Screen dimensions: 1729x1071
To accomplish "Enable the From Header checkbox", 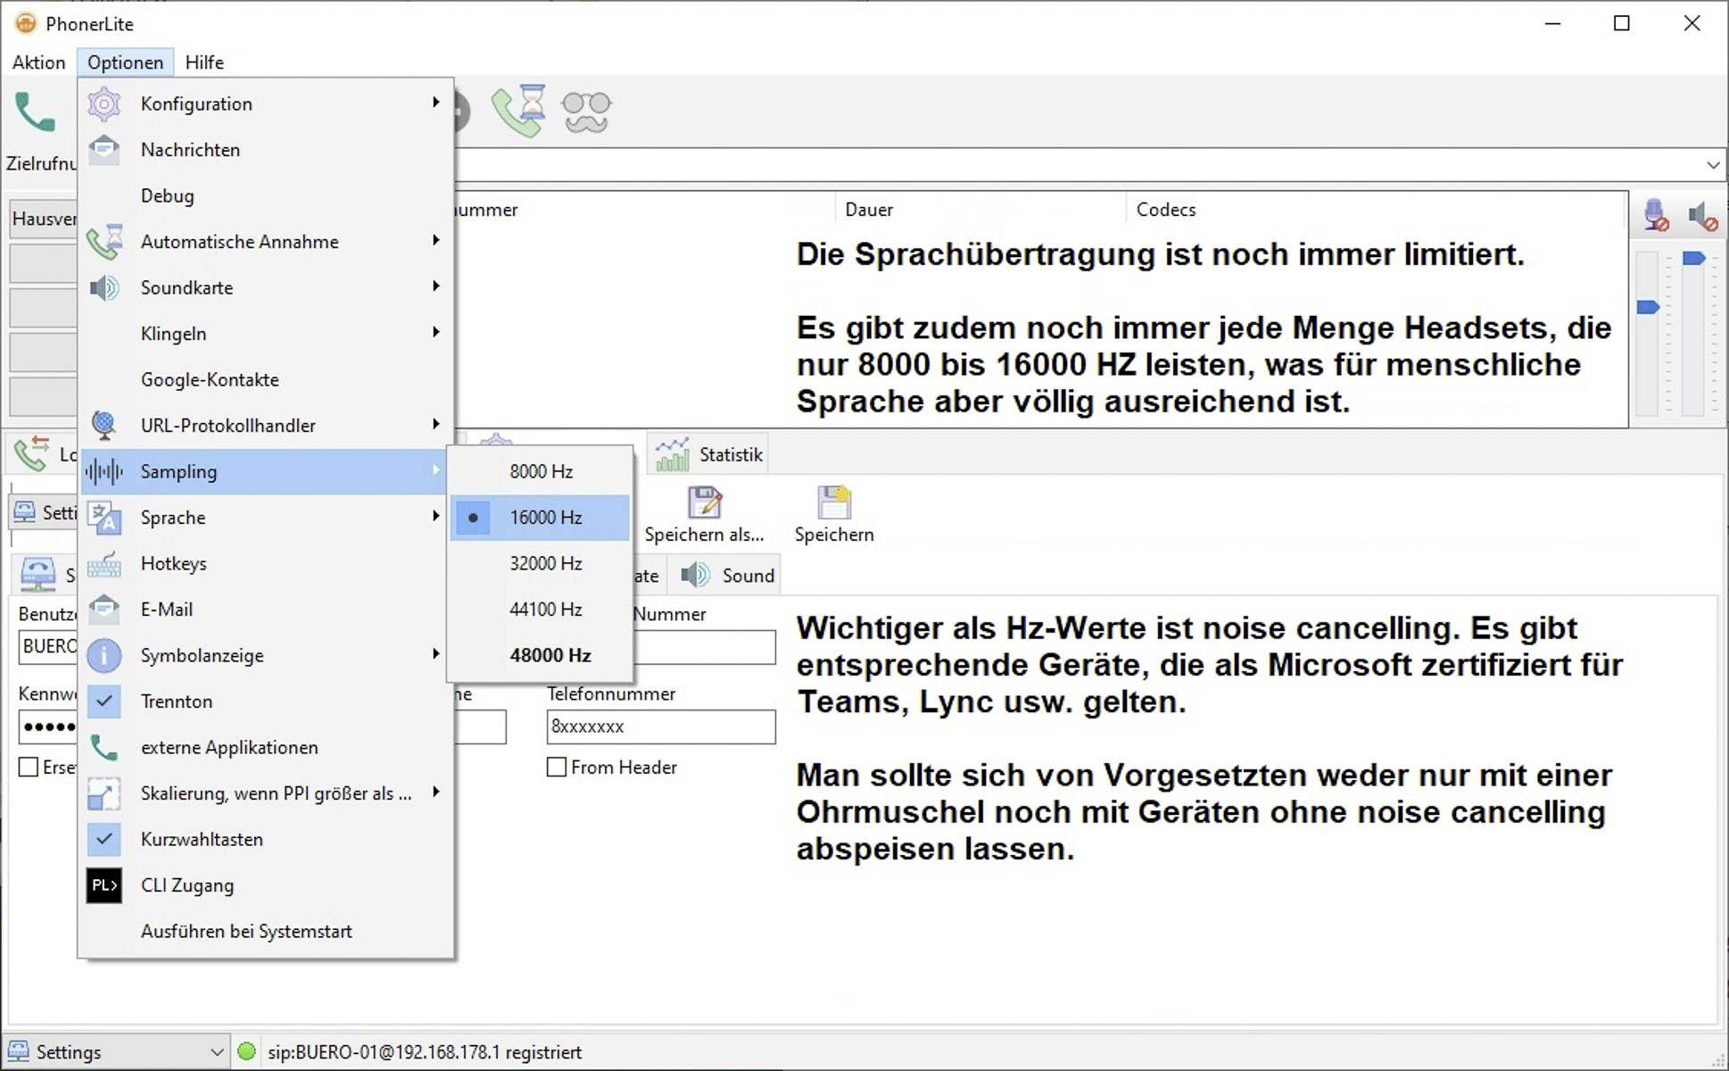I will (557, 768).
